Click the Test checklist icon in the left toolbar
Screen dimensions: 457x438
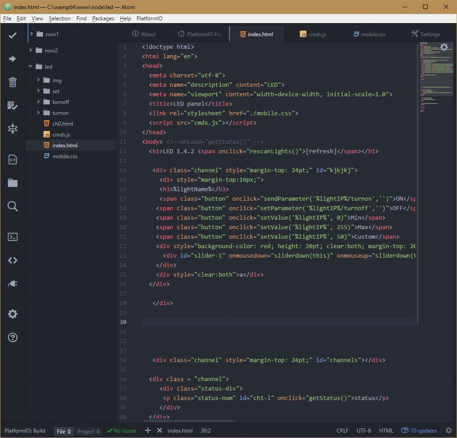pos(13,105)
